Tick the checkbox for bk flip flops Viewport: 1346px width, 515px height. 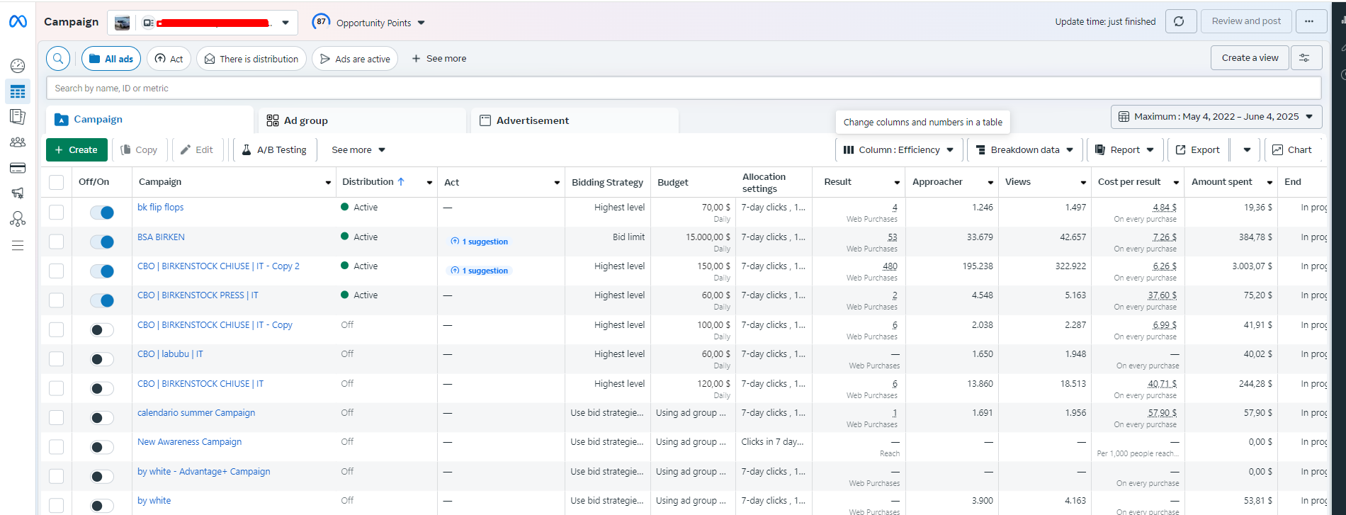tap(57, 212)
